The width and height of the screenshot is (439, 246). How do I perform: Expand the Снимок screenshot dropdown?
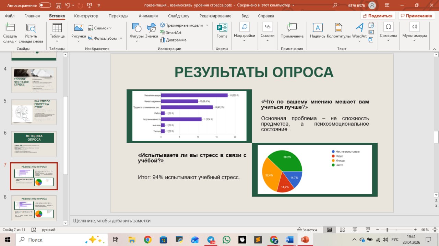pyautogui.click(x=110, y=28)
